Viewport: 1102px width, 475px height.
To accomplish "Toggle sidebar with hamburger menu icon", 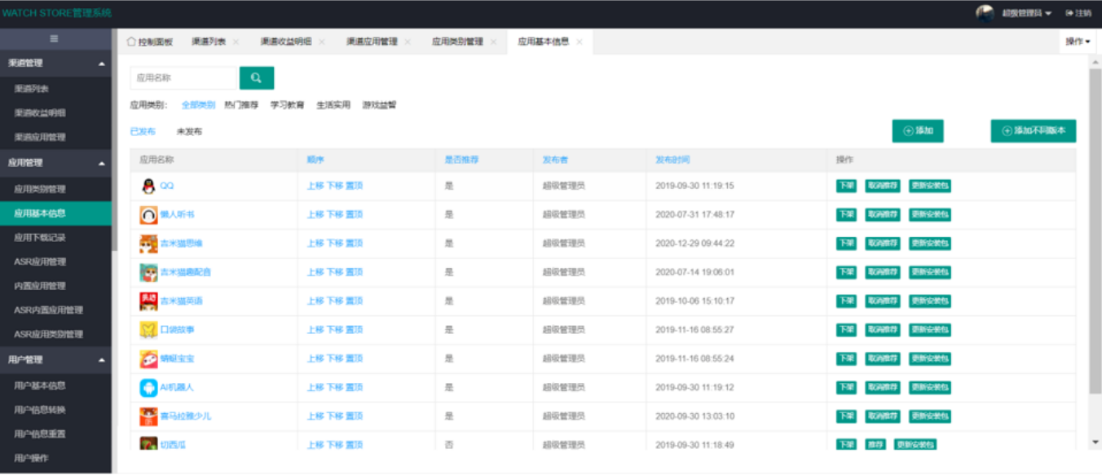I will [x=55, y=39].
